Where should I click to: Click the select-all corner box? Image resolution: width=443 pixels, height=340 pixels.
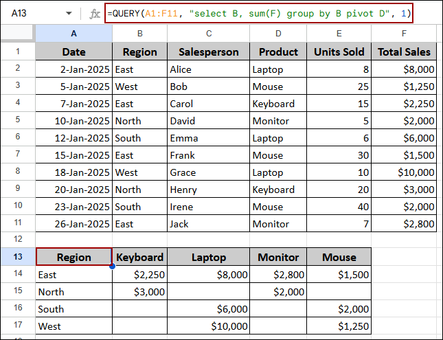coord(18,33)
